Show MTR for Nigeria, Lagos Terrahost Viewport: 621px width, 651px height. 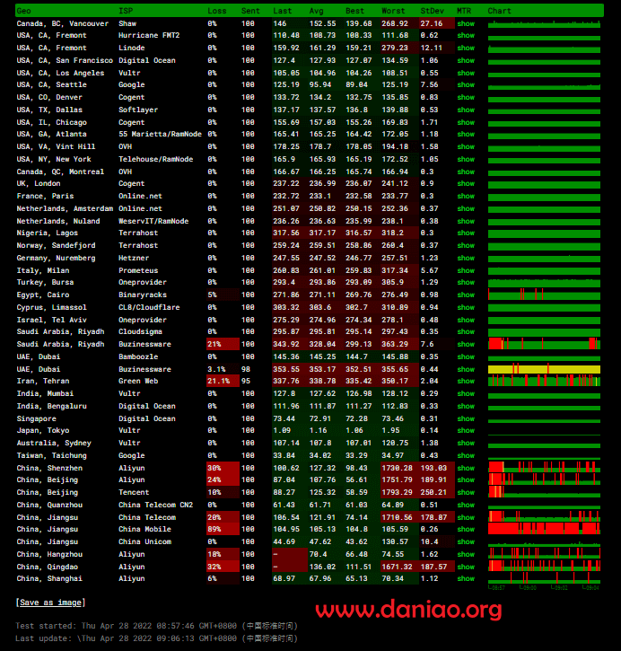pyautogui.click(x=466, y=233)
